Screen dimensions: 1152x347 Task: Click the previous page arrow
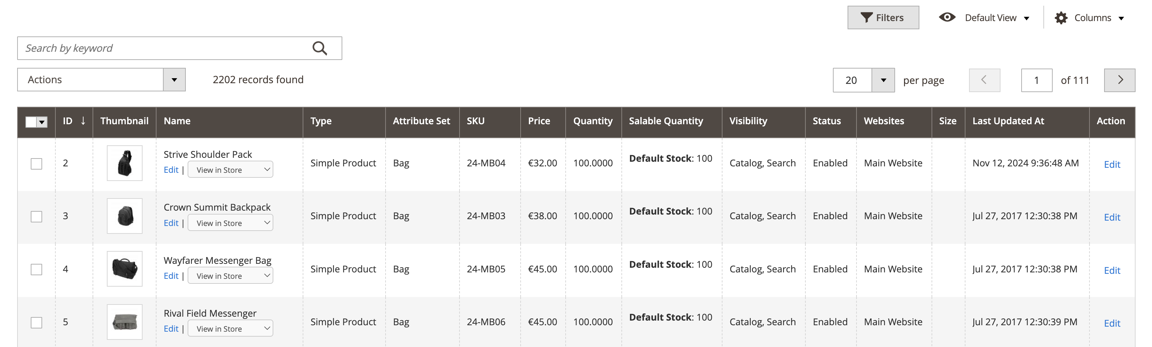(x=984, y=80)
